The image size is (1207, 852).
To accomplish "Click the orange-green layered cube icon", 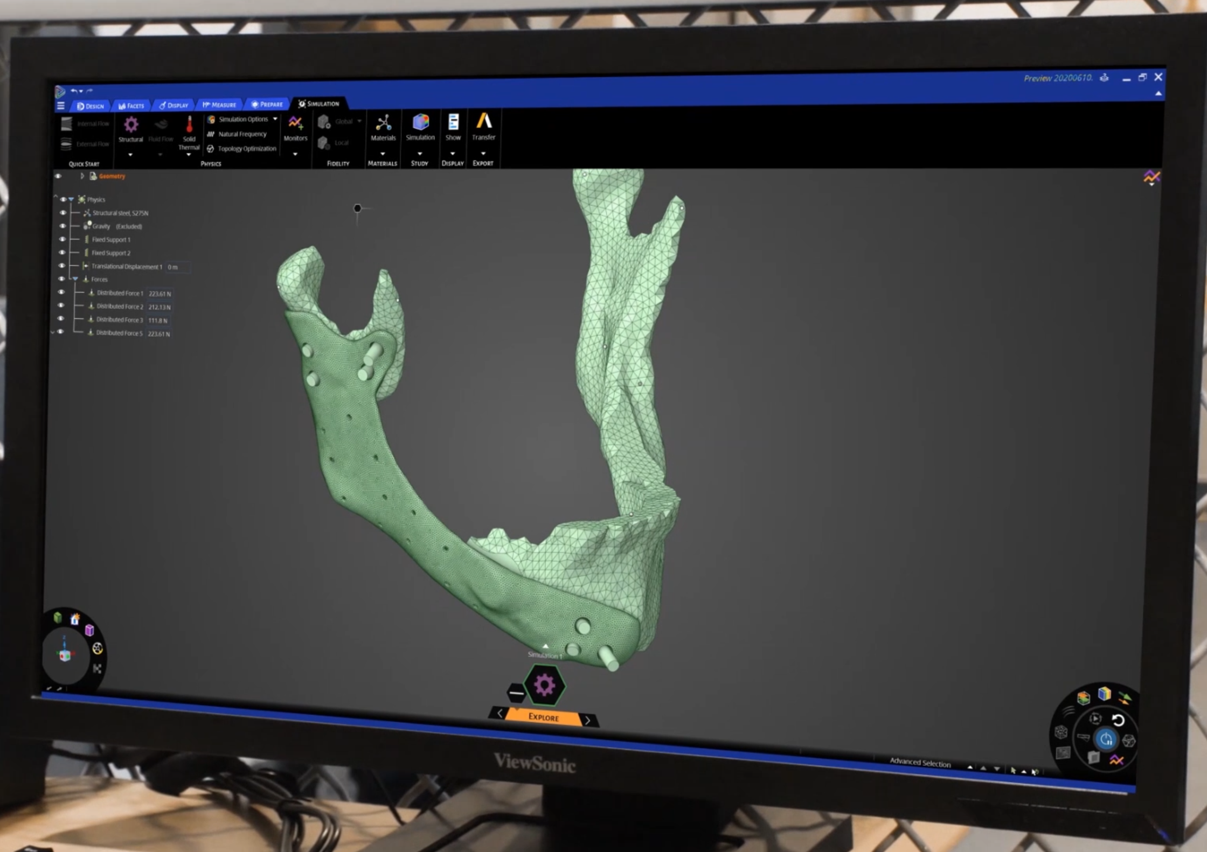I will click(x=1083, y=698).
